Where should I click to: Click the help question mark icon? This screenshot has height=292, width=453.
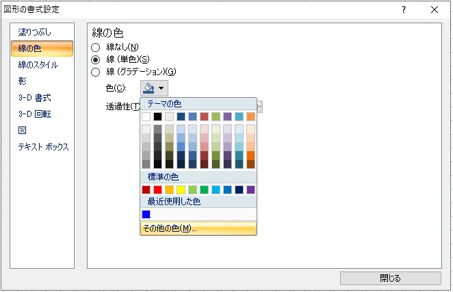(404, 10)
